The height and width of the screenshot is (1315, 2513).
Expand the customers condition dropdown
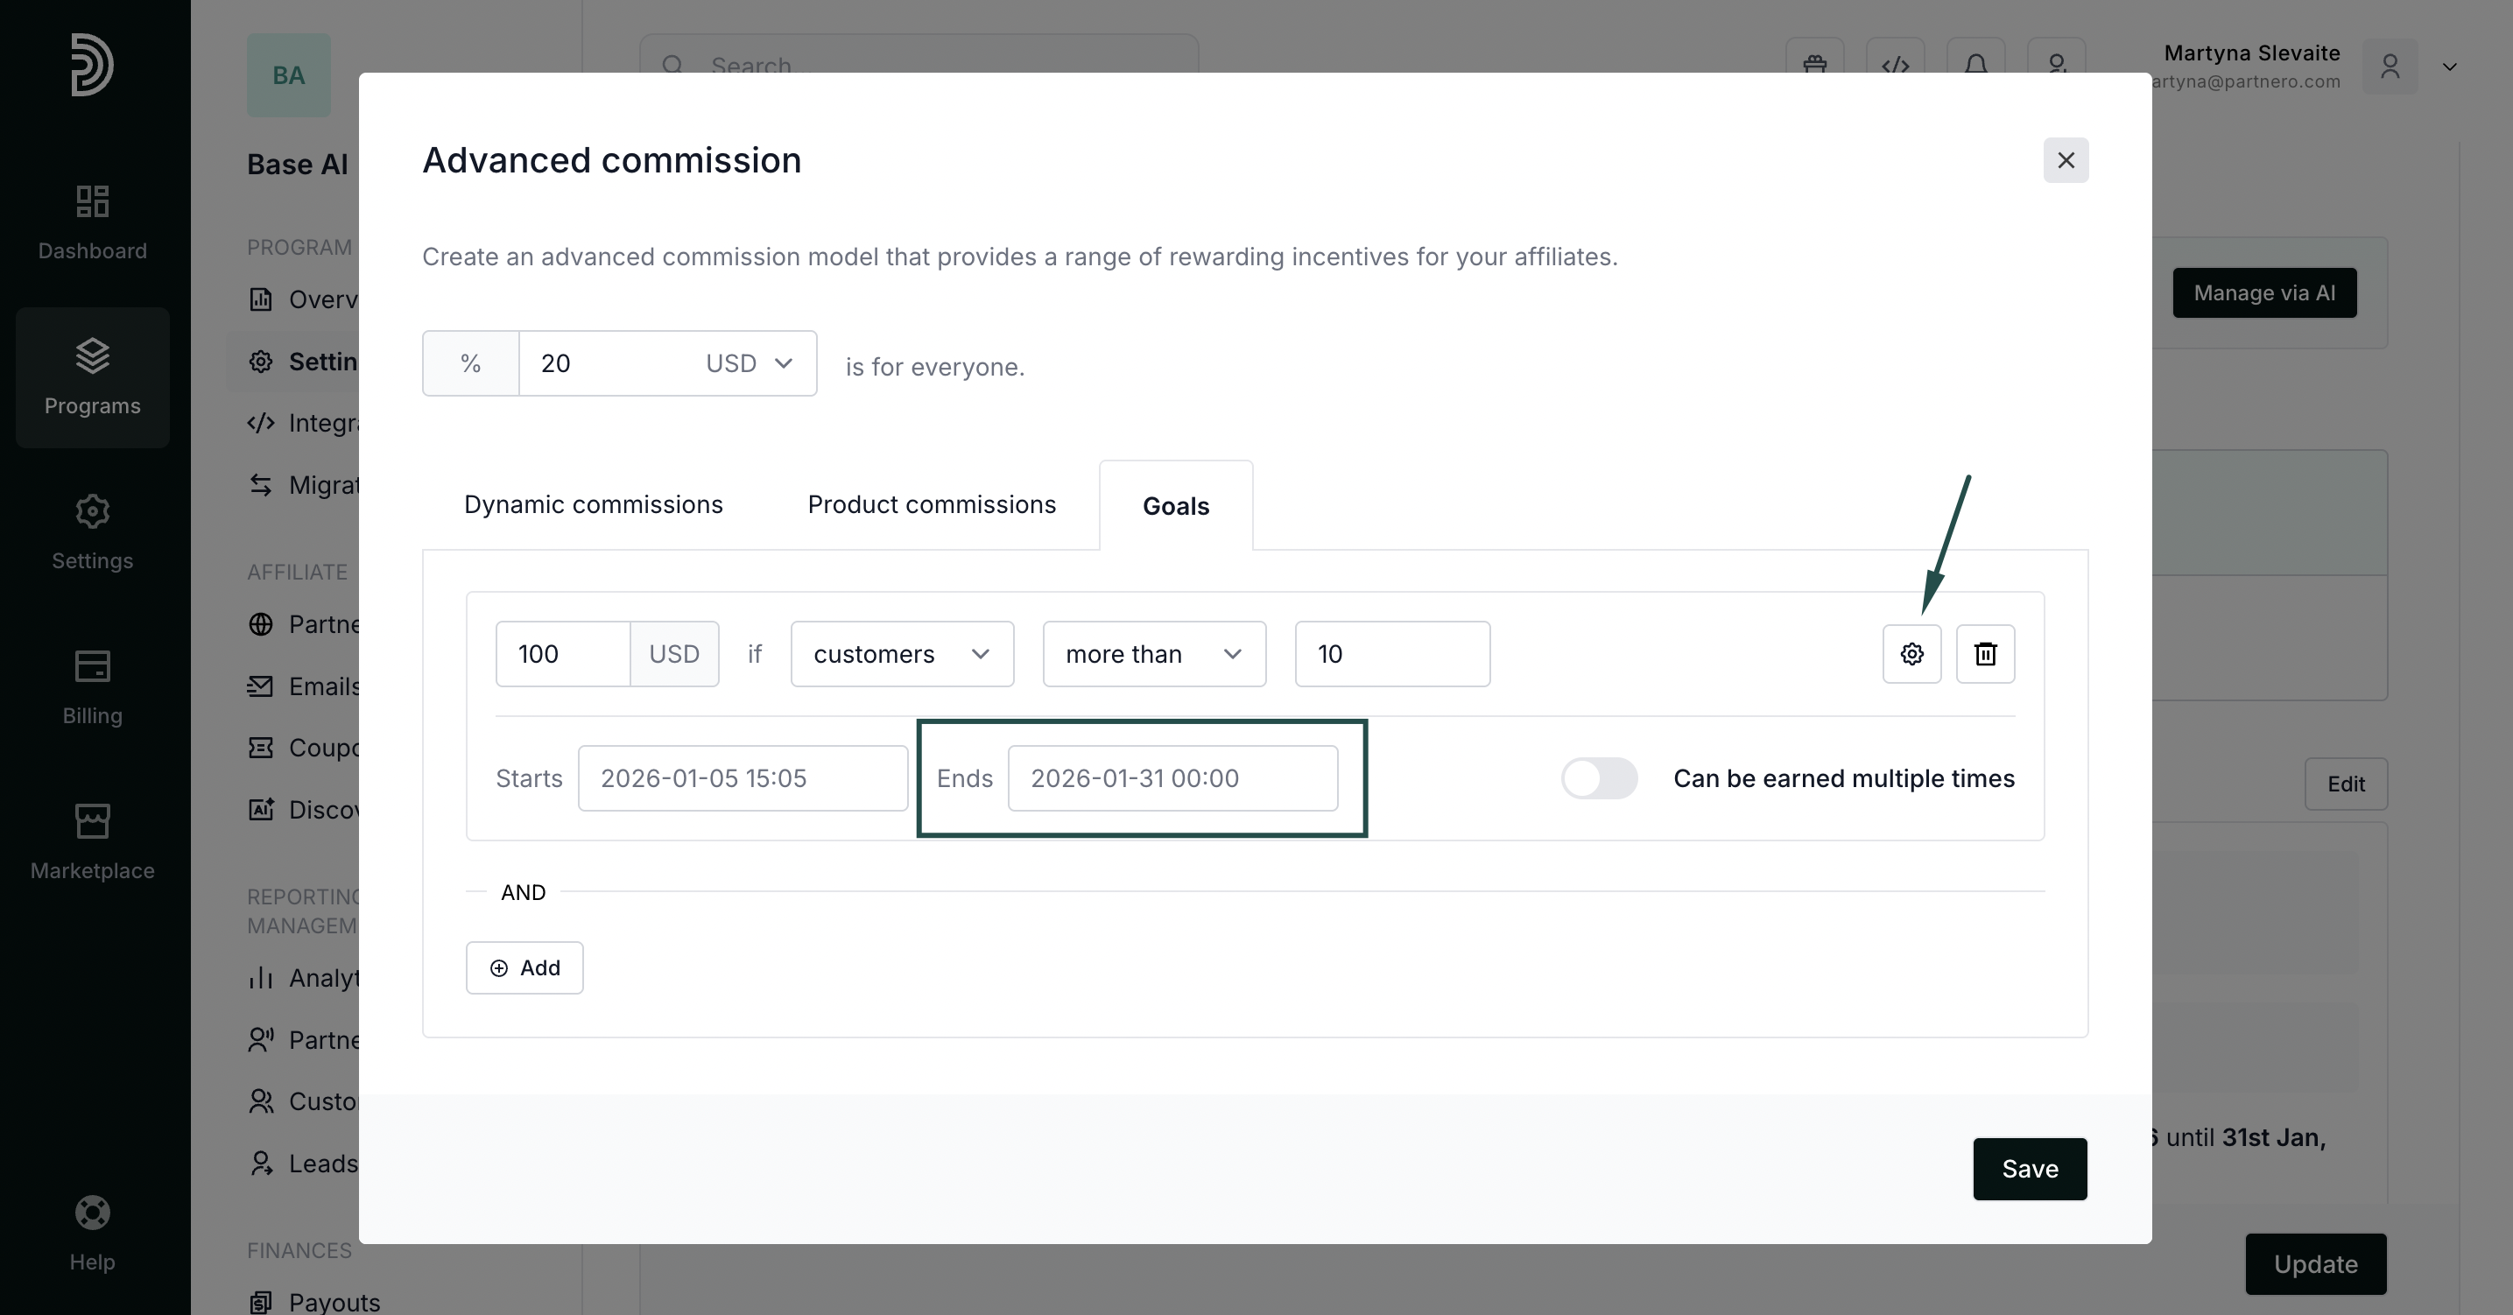tap(901, 655)
